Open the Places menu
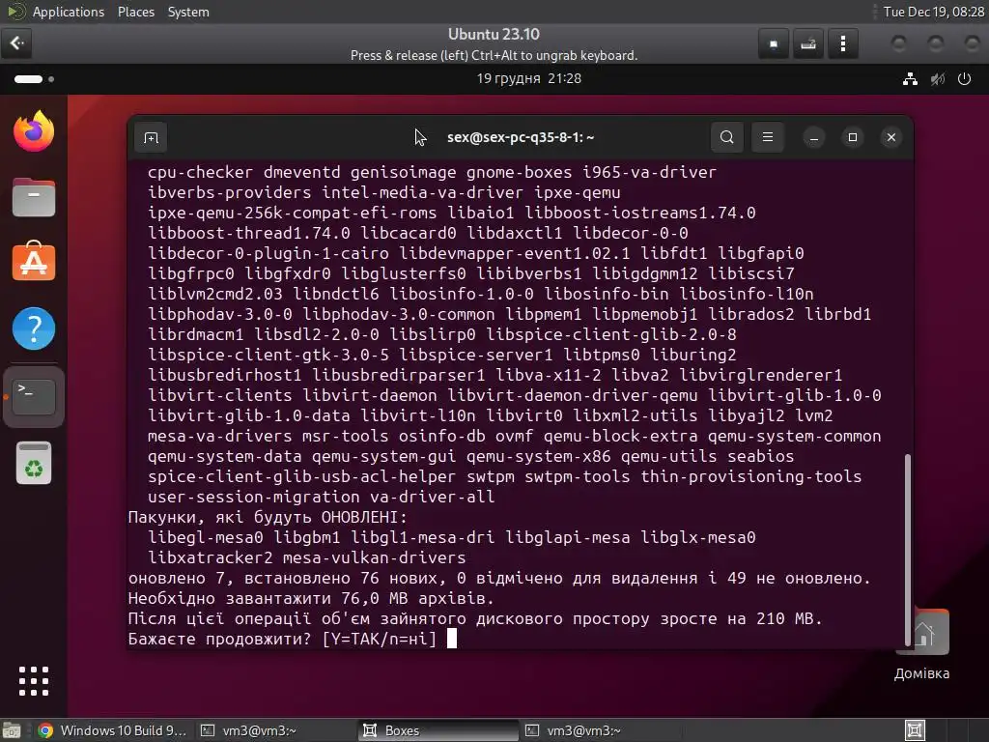The image size is (989, 742). coord(136,12)
